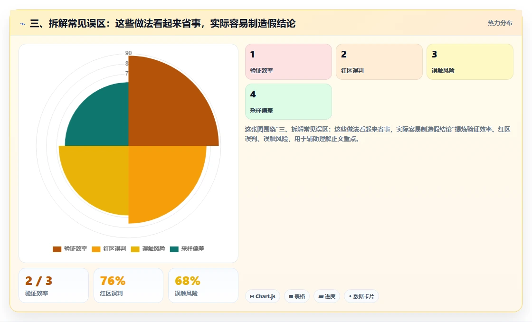This screenshot has width=532, height=322.
Task: Click the dark orange legend color swatch
Action: pyautogui.click(x=57, y=249)
